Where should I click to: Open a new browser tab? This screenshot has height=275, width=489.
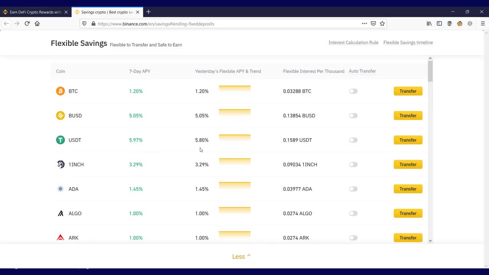tap(149, 12)
